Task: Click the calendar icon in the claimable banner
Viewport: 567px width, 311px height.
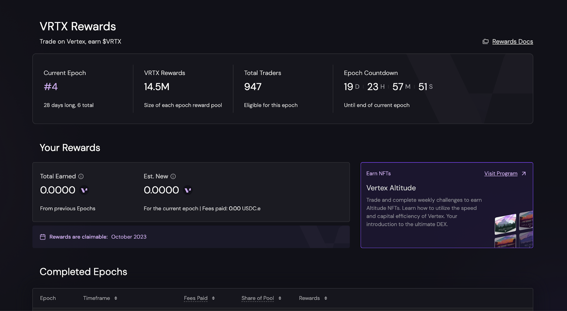Action: tap(43, 237)
